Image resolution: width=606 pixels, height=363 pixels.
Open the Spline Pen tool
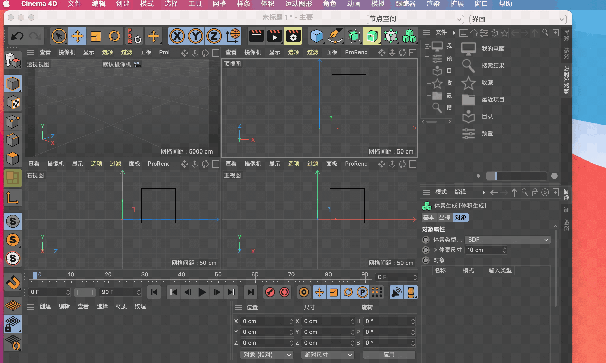point(335,36)
